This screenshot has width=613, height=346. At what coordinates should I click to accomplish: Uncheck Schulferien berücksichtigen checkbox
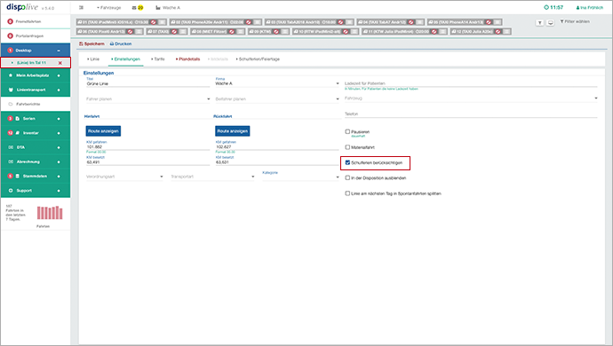pos(347,162)
